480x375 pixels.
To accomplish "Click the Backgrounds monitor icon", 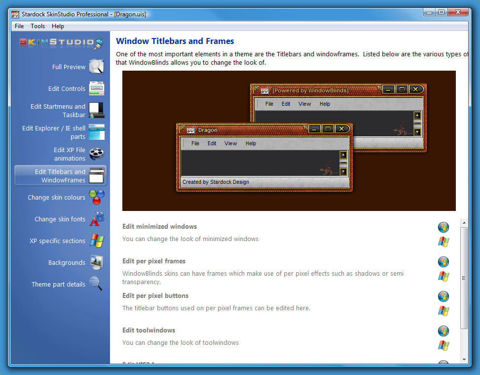I will click(x=96, y=262).
